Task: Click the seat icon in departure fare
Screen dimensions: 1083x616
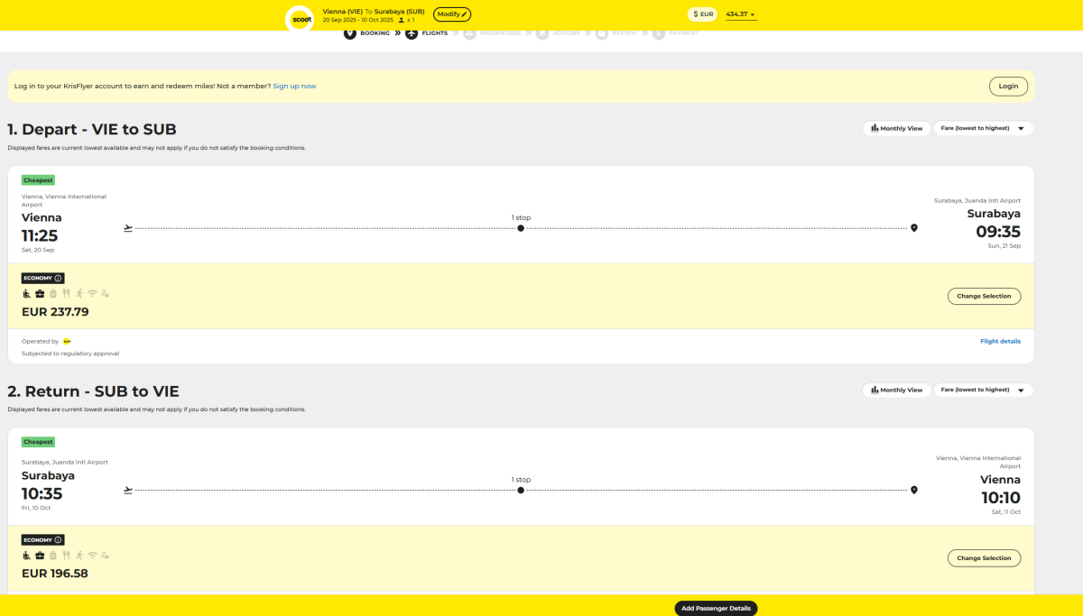Action: [27, 293]
